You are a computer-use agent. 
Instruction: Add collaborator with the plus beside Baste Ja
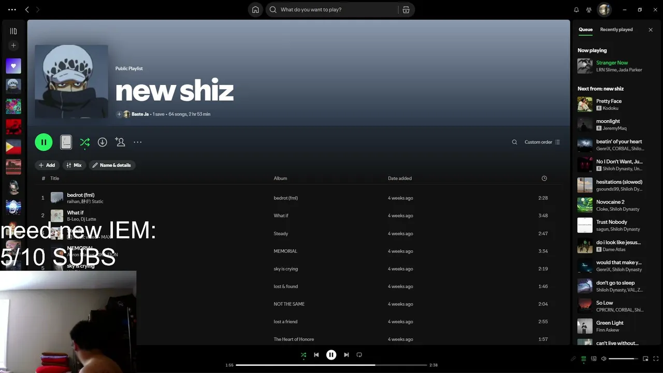point(119,114)
